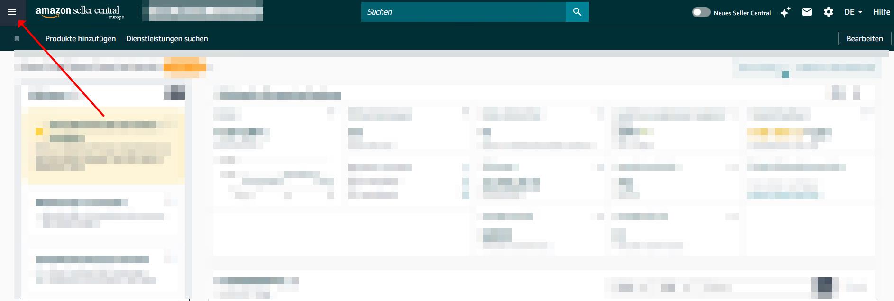Click Dienstleistungen suchen
The image size is (894, 301).
tap(167, 39)
